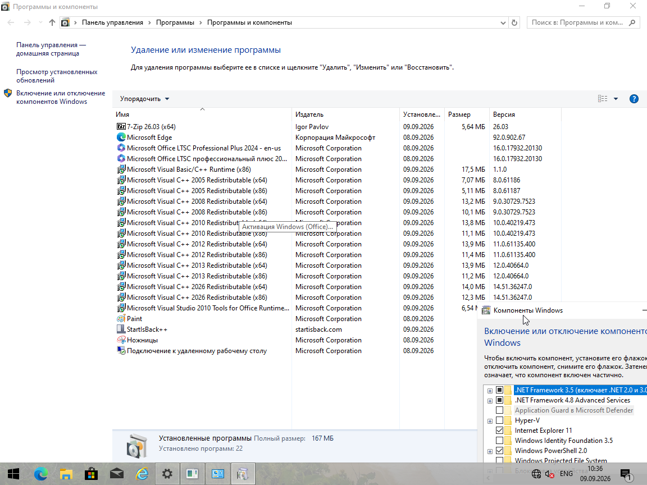Expand the Hyper-V tree node

(x=490, y=421)
